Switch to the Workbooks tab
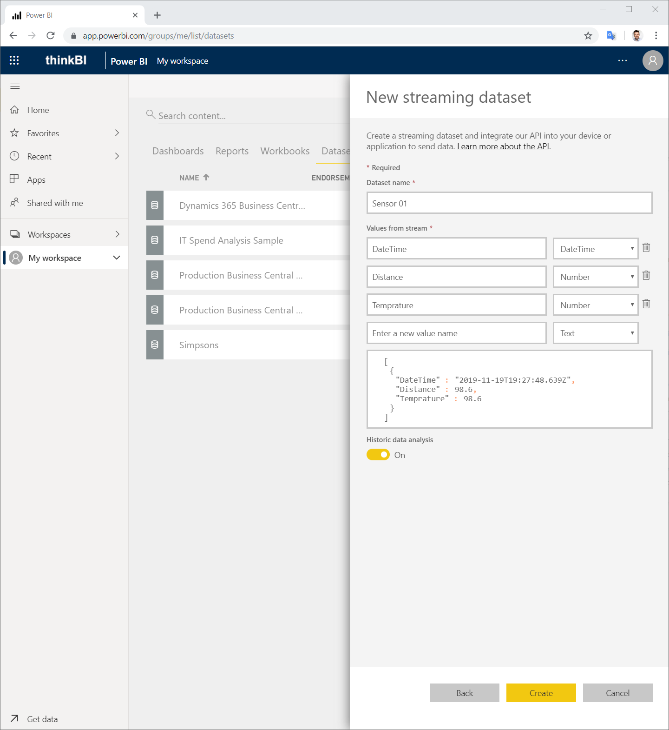Viewport: 669px width, 730px height. pyautogui.click(x=285, y=151)
